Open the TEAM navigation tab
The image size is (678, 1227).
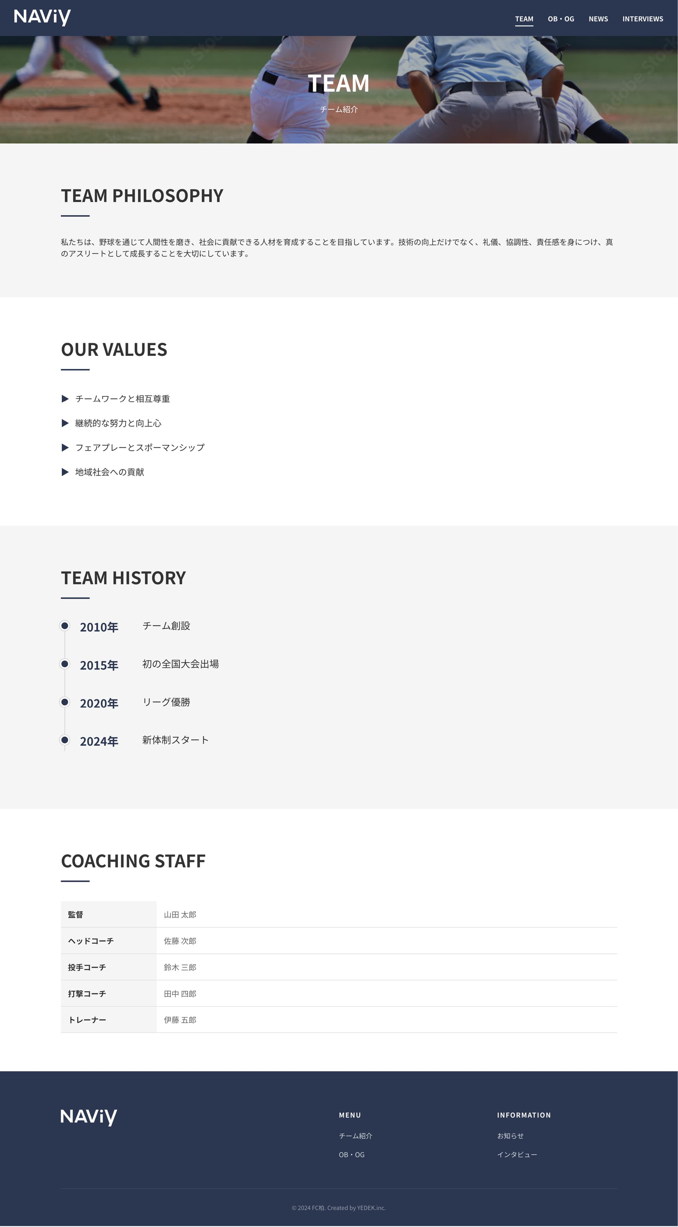524,19
